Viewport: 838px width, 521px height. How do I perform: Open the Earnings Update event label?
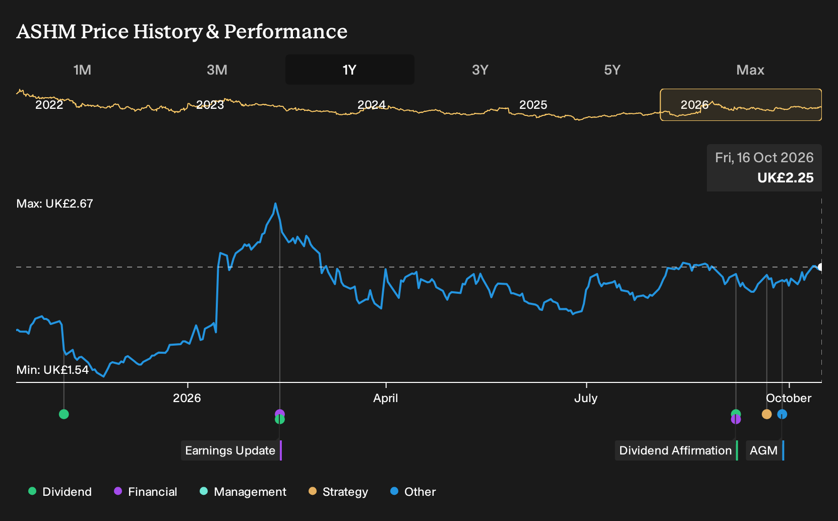click(x=231, y=450)
